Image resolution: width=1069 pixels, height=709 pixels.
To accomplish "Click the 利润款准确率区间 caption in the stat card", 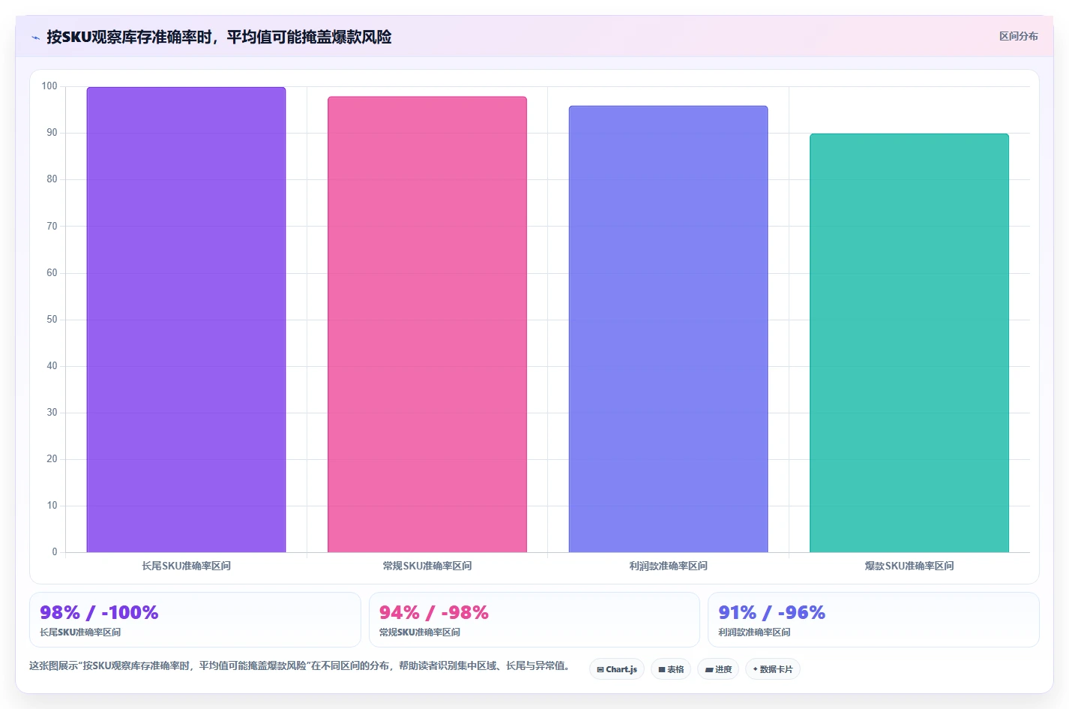I will click(x=754, y=632).
